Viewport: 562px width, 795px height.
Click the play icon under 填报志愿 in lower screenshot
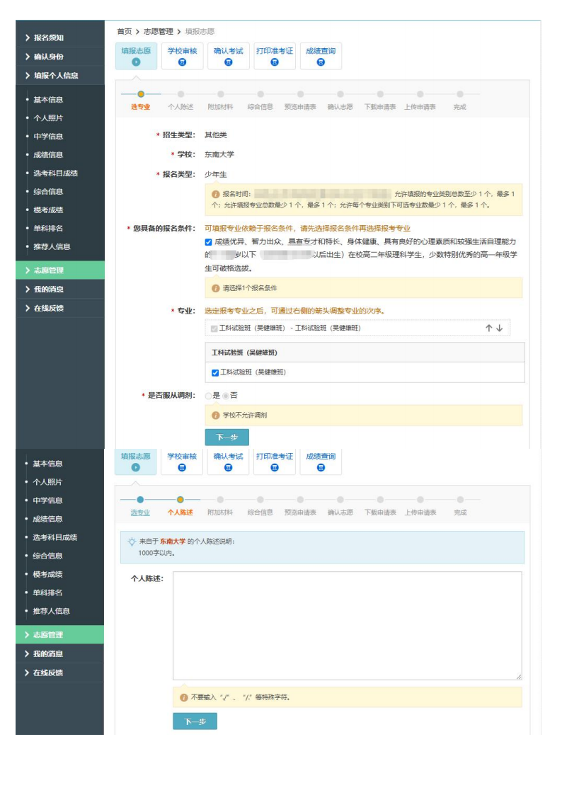(x=135, y=467)
